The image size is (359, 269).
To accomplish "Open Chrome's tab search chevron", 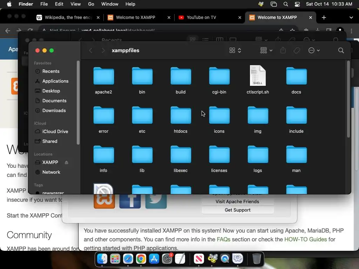I will tap(351, 18).
